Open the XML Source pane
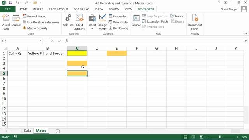The image size is (249, 140). click(136, 21)
